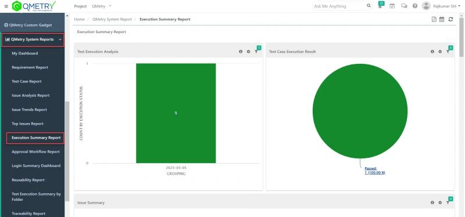Image resolution: width=465 pixels, height=217 pixels.
Task: Click the 2023-03-05 axis label
Action: pos(176,168)
